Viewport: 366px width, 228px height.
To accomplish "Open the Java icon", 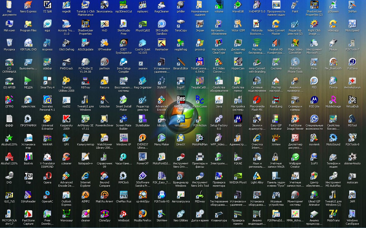I will (x=219, y=100).
